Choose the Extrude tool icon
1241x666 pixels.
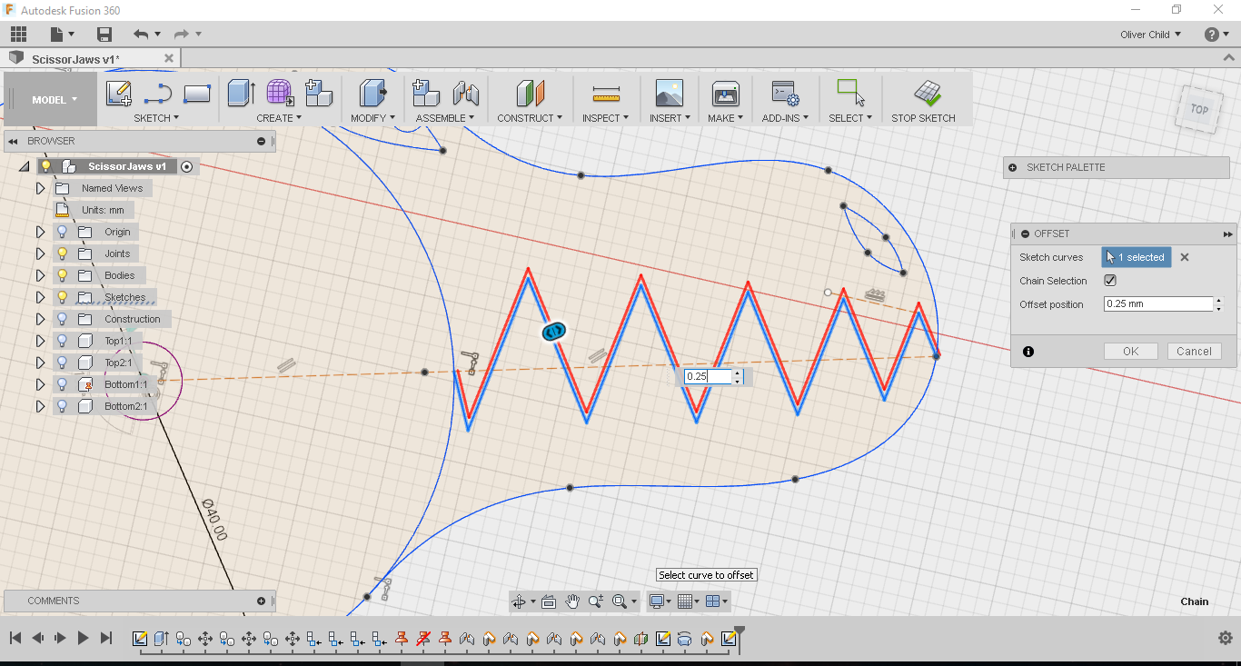[x=241, y=93]
